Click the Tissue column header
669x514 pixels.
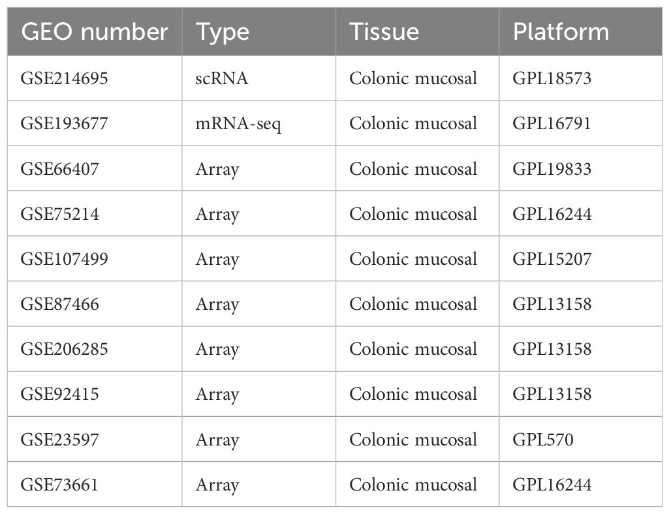384,31
